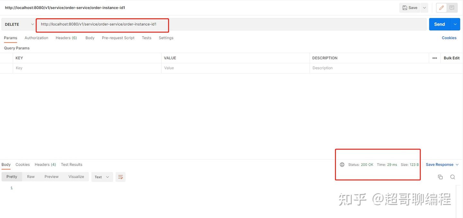Click the Status 200 OK text

coord(361,165)
